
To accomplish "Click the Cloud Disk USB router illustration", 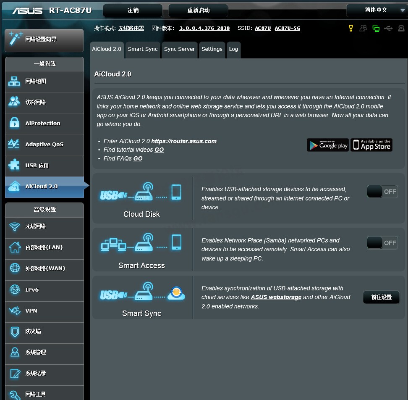I will [141, 192].
